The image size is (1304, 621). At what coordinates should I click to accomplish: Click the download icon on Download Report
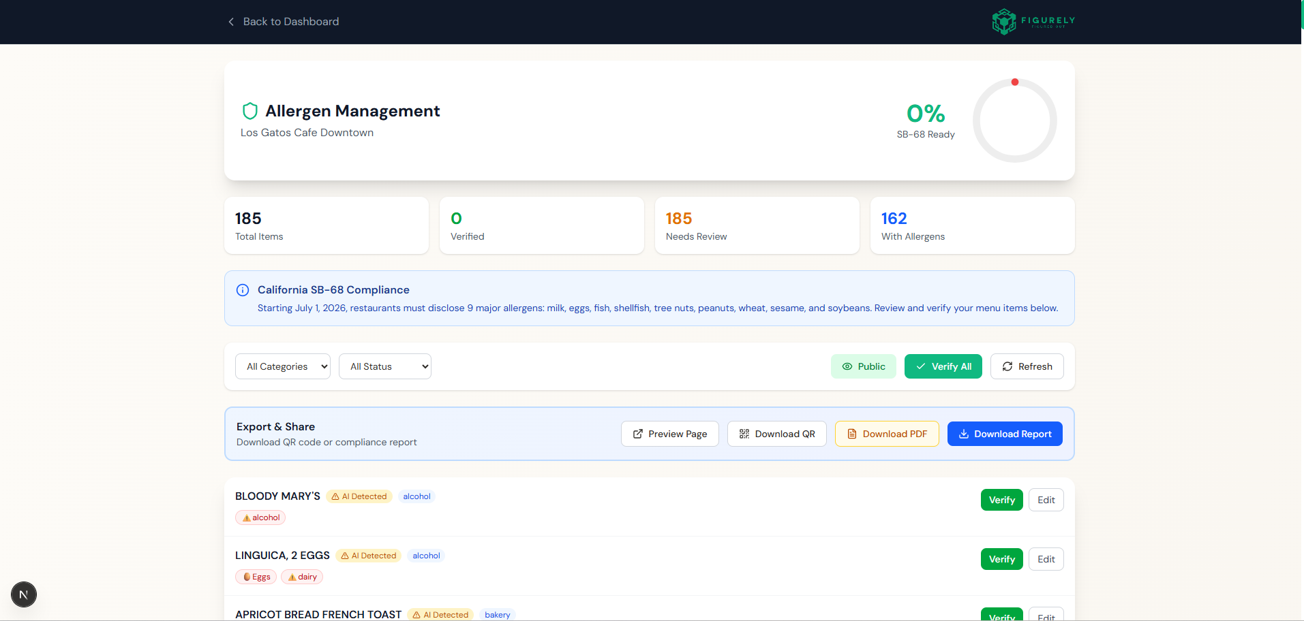click(963, 434)
